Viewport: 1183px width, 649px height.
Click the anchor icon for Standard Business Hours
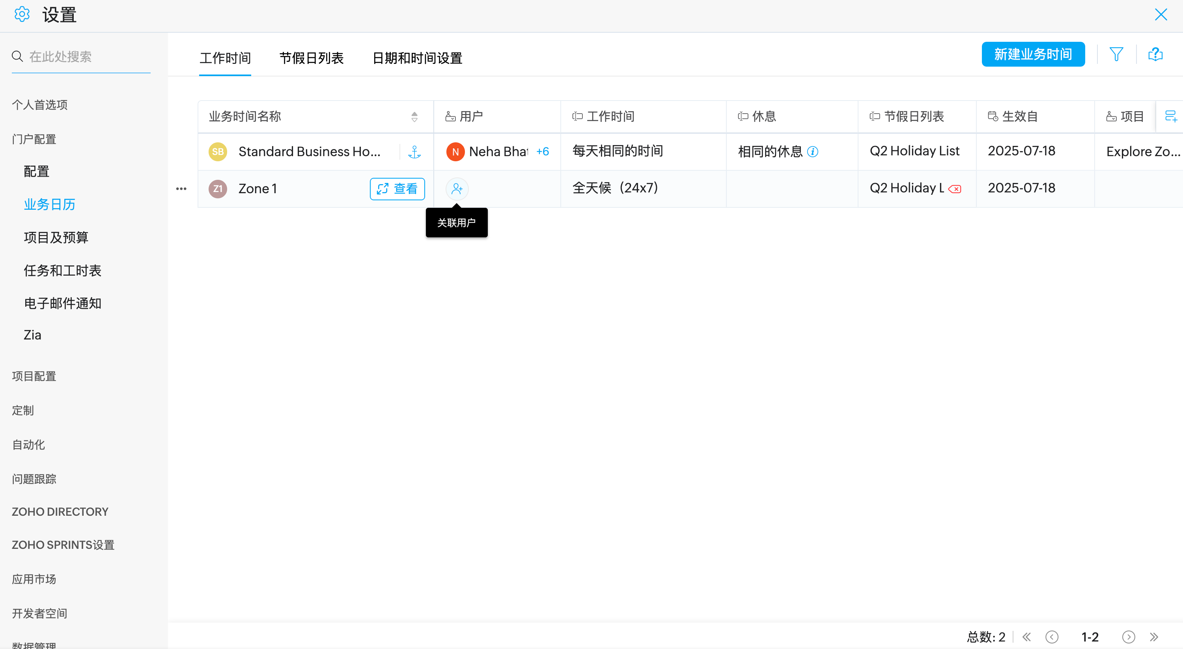coord(414,151)
